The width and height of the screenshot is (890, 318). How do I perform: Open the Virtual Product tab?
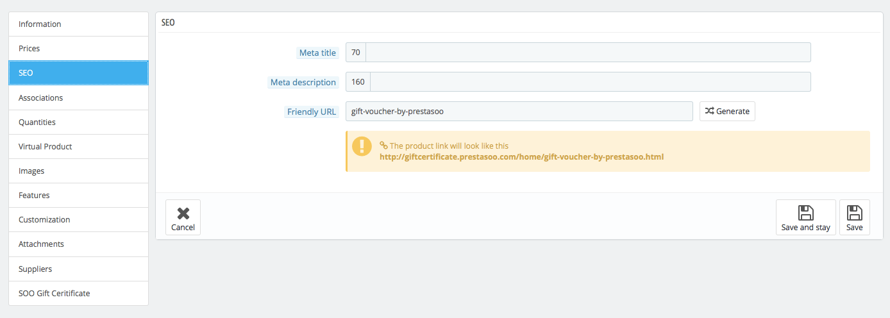[x=78, y=146]
